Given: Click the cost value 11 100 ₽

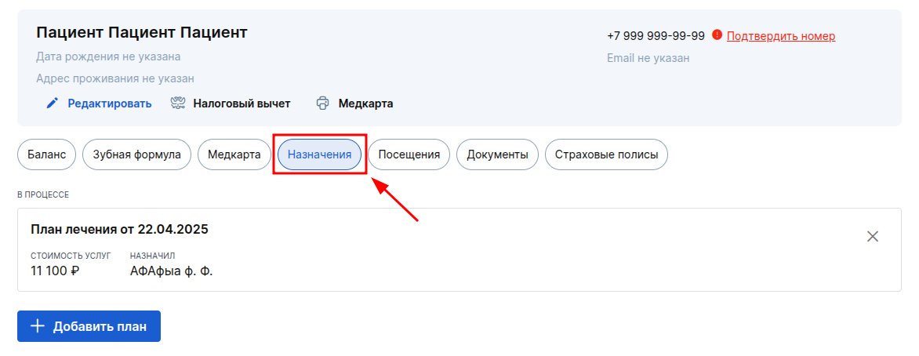Looking at the screenshot, I should click(x=55, y=271).
